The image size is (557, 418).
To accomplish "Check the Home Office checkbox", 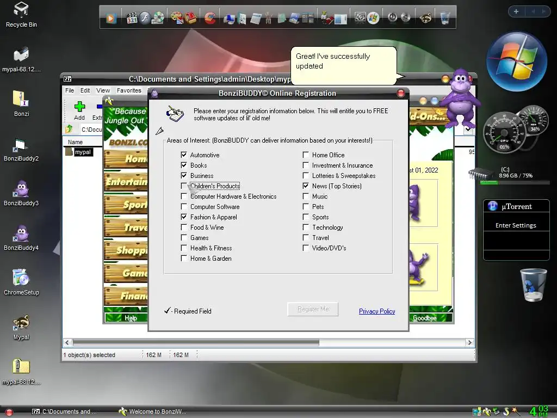I will point(306,155).
